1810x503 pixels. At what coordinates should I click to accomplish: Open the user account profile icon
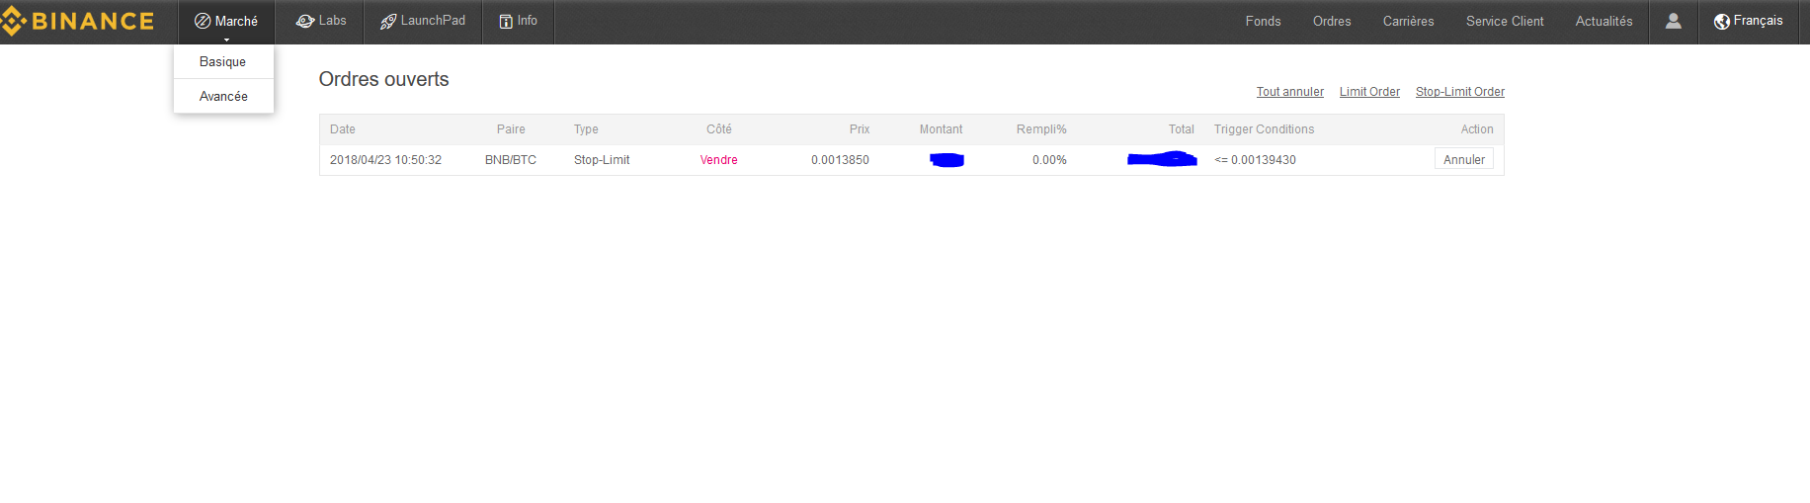pos(1673,21)
